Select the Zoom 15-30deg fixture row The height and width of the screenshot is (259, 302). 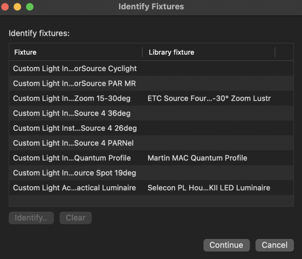(72, 98)
